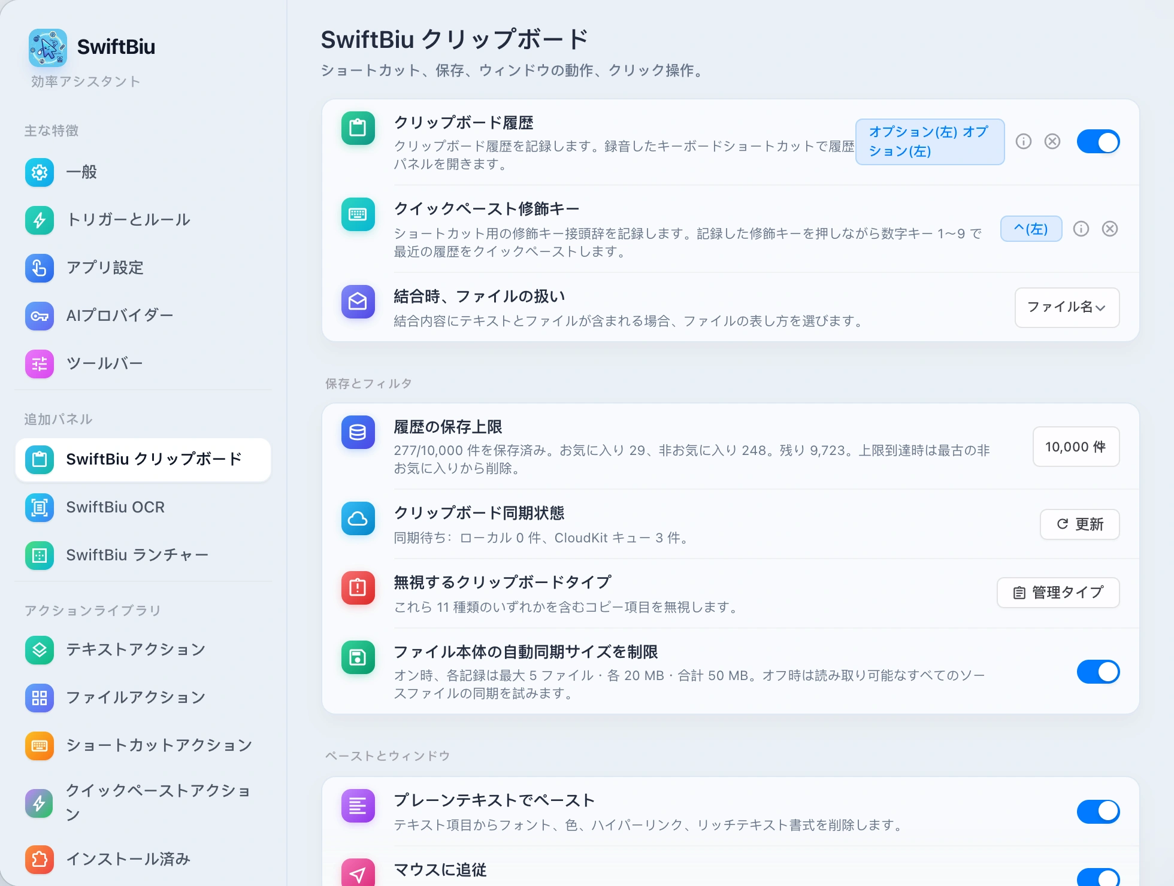The height and width of the screenshot is (886, 1174).
Task: Click the クリップボード同期状態 cloud icon
Action: 358,518
